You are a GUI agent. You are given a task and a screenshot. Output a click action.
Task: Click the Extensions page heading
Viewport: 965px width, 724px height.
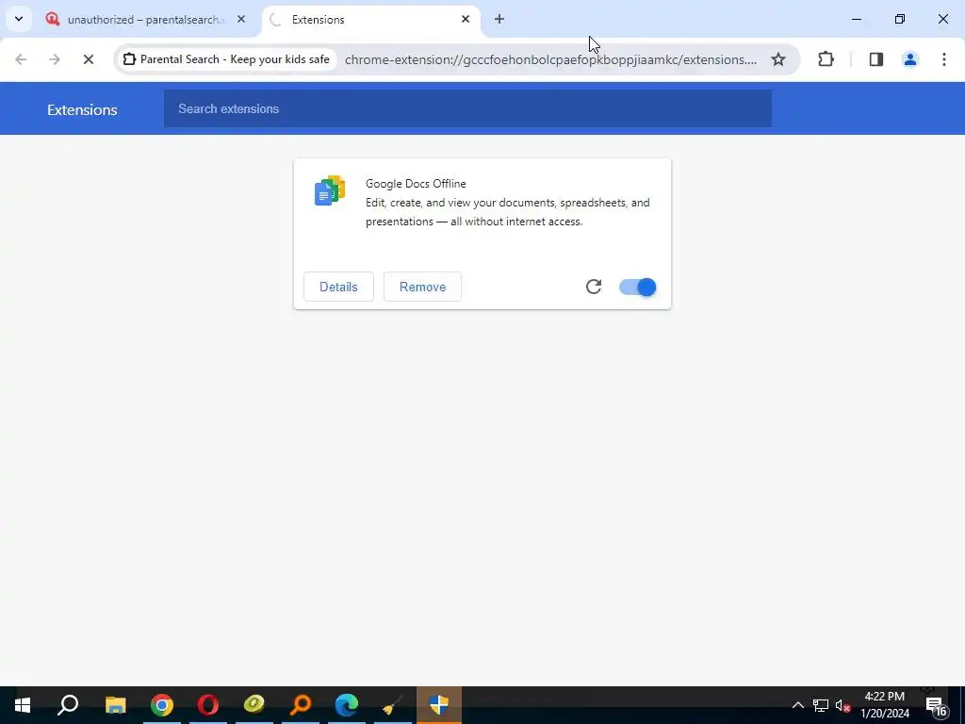pyautogui.click(x=82, y=109)
